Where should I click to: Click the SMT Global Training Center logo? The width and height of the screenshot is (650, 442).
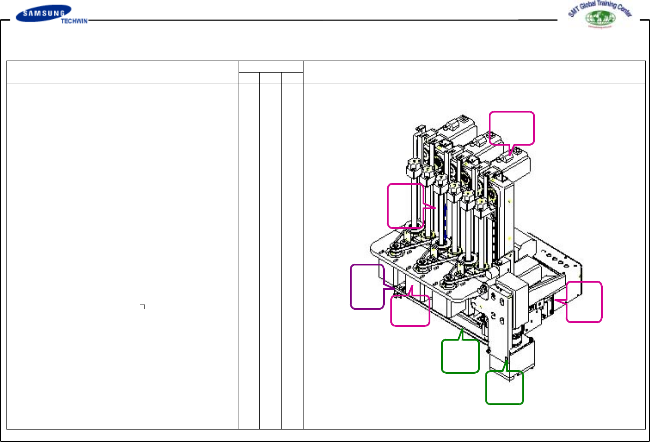[x=600, y=15]
